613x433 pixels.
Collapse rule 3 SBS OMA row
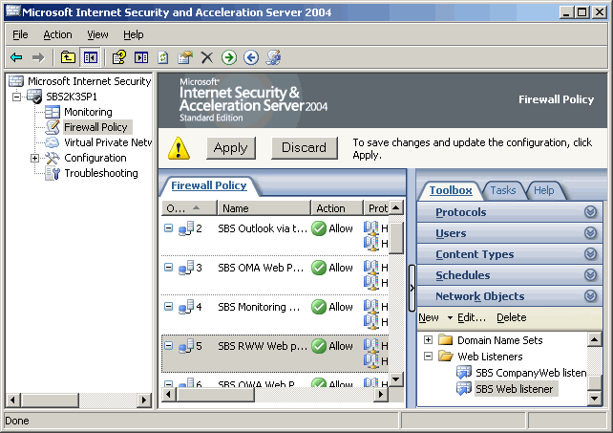point(168,268)
